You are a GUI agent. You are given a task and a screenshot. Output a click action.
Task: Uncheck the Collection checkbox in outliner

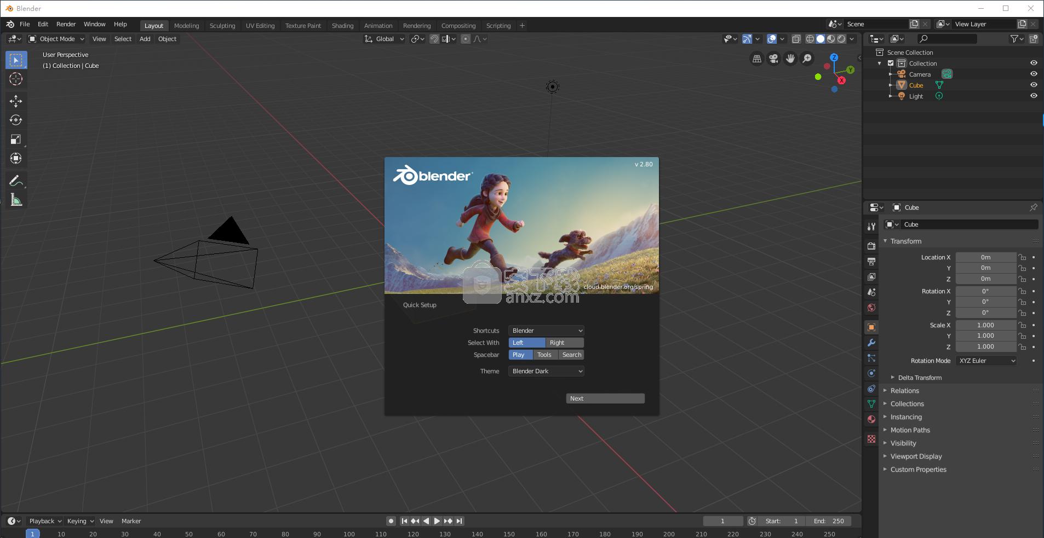(x=891, y=63)
